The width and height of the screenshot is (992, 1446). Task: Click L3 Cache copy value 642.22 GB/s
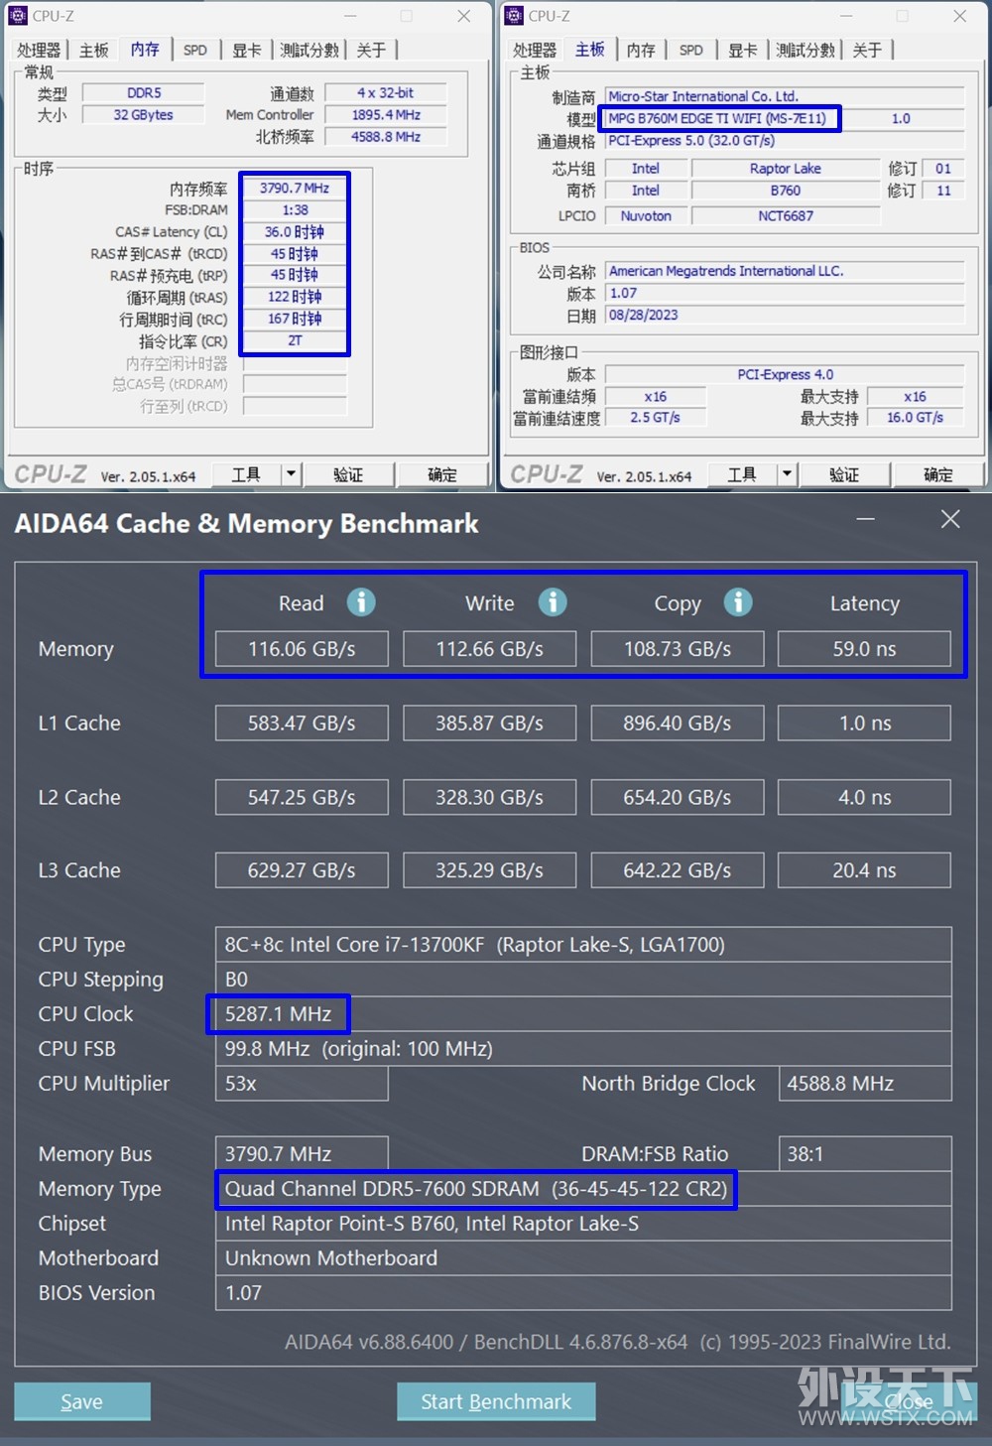click(x=678, y=870)
